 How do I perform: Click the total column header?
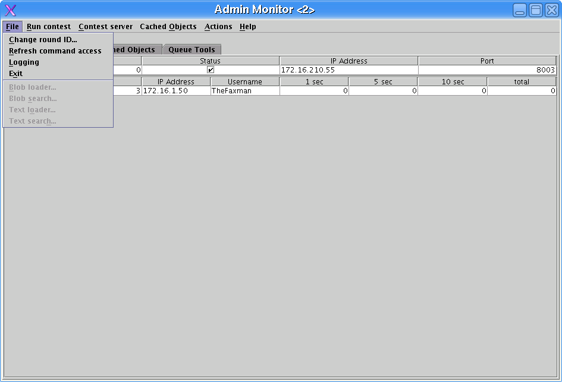[522, 81]
